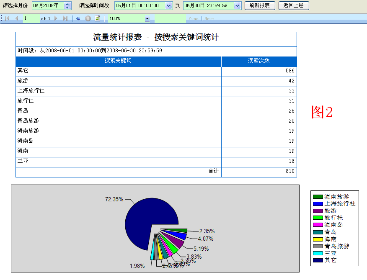
Task: Click the green refresh report icon
Action: point(97,18)
